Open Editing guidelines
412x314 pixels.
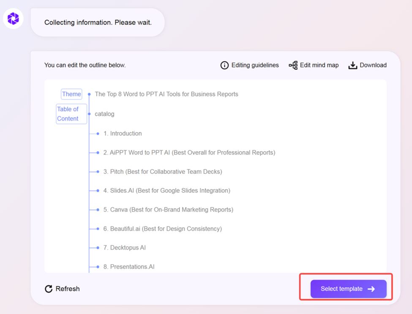click(255, 65)
